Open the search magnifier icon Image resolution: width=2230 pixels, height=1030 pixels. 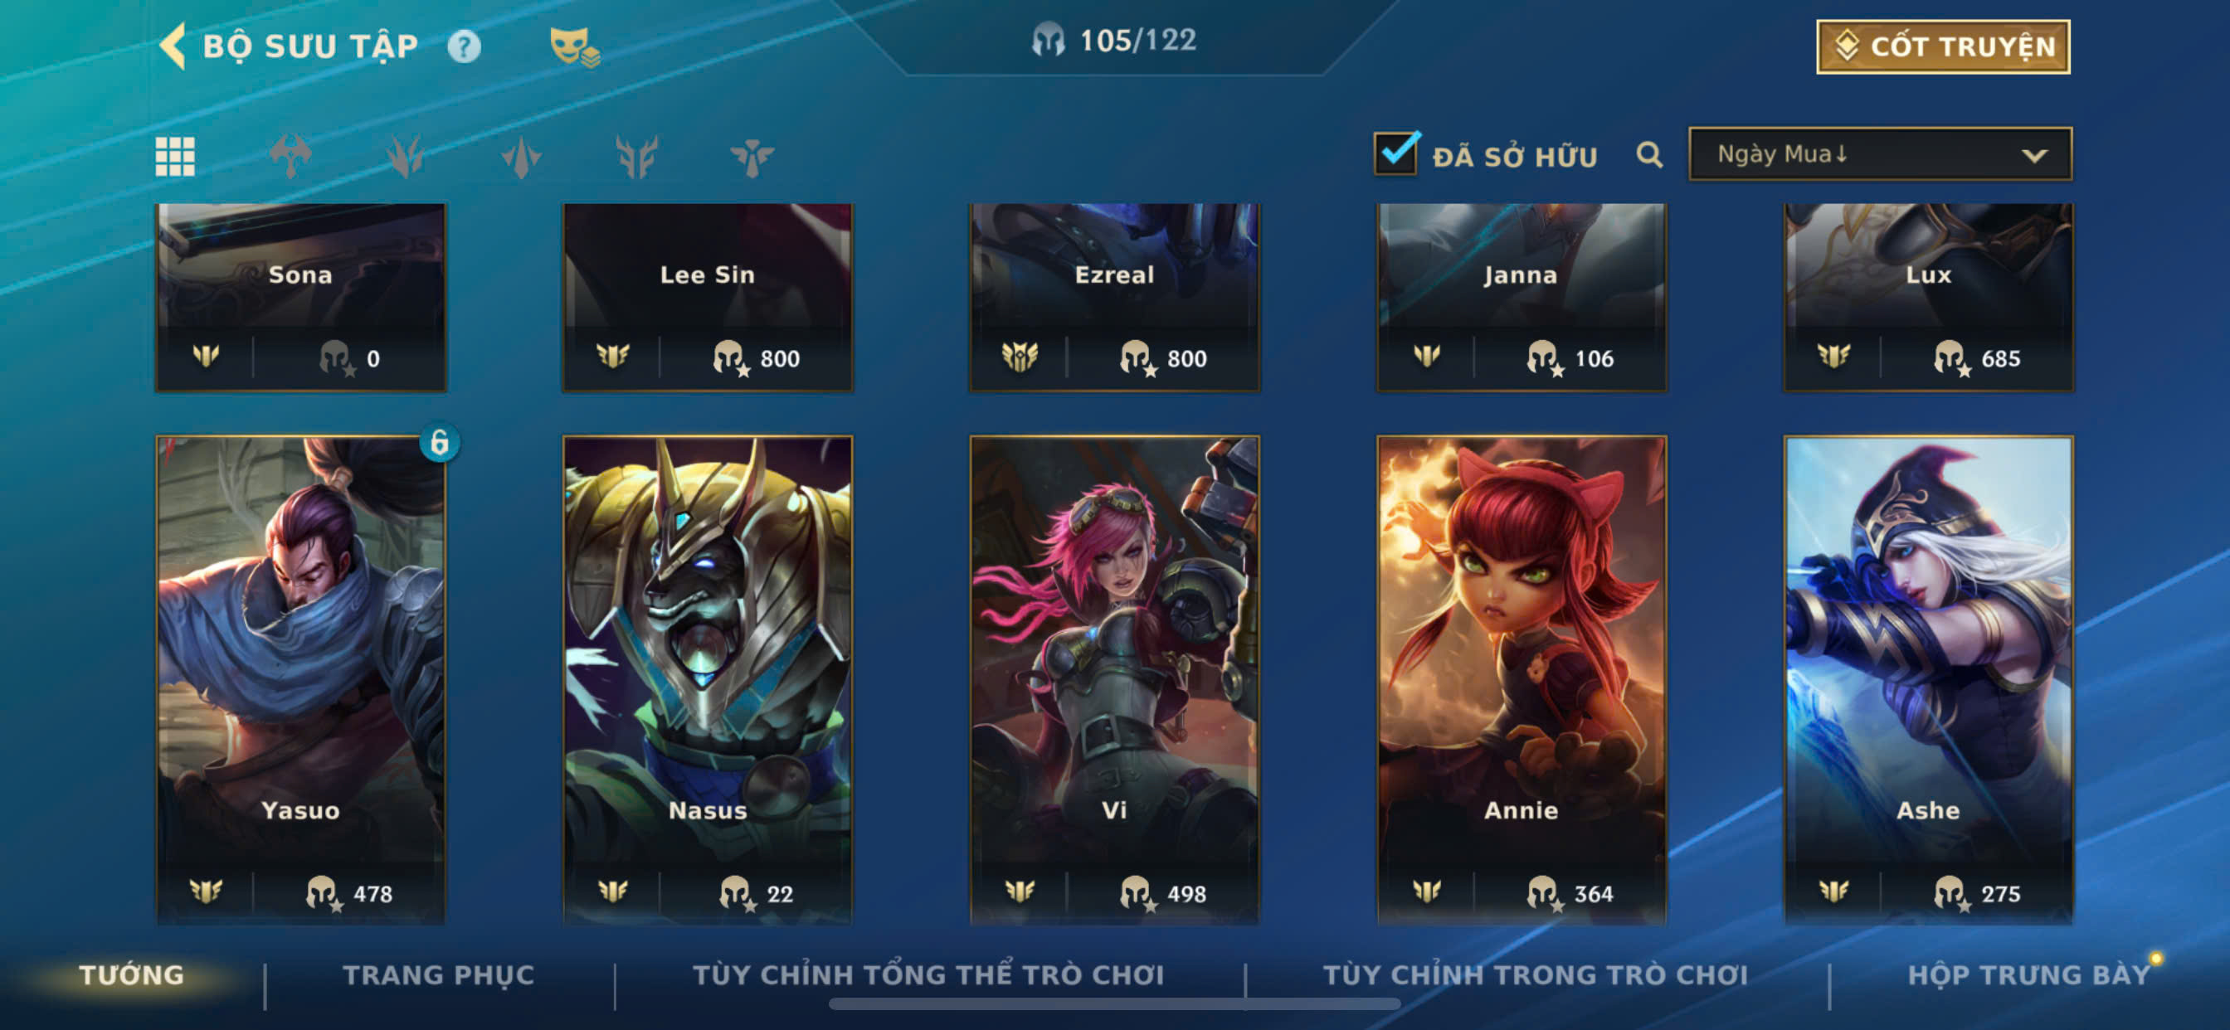tap(1649, 155)
